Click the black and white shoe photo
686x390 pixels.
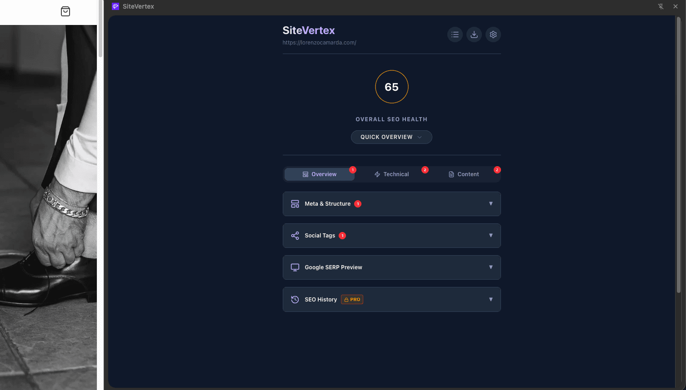coord(48,207)
